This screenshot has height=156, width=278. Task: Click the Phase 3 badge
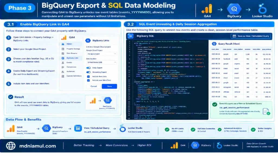pos(20,8)
